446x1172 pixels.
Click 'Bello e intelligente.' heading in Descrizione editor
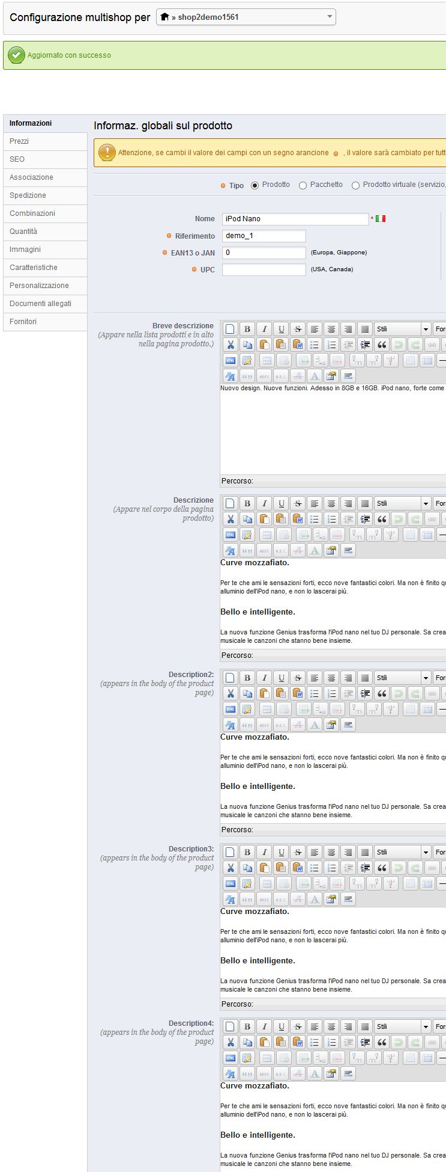point(258,612)
